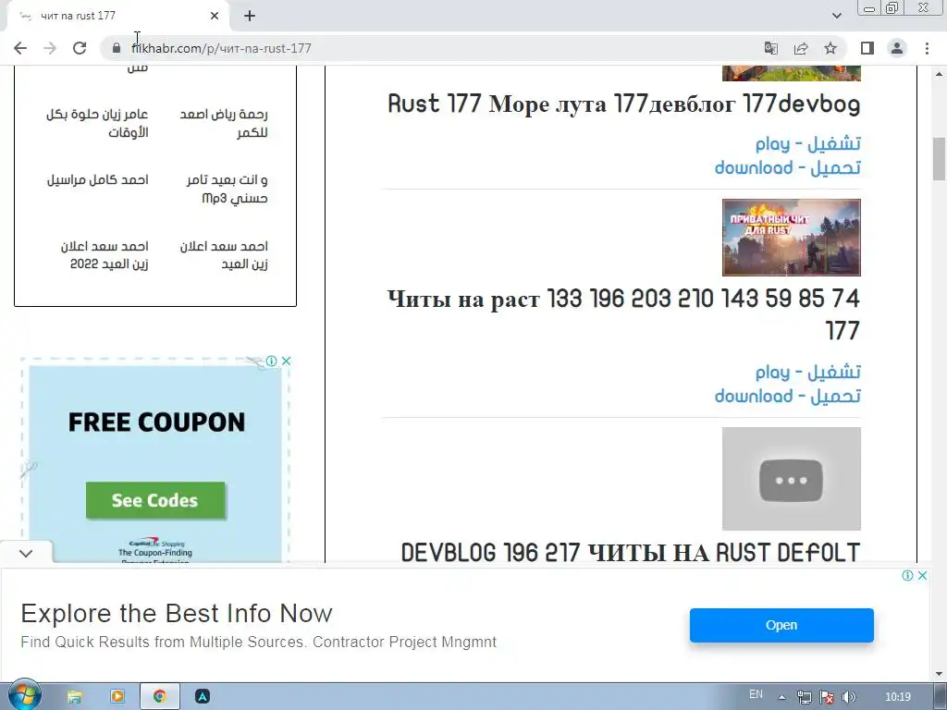Click the Open button in the ad

[x=781, y=626]
